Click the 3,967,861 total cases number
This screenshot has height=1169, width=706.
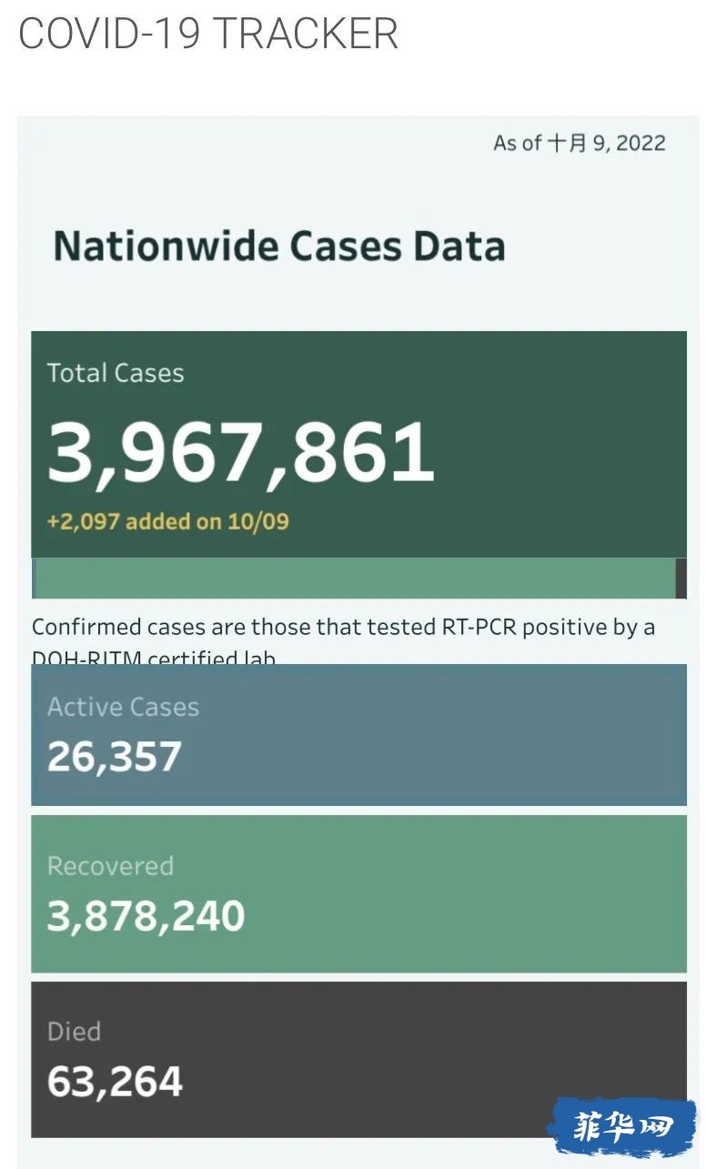pyautogui.click(x=240, y=452)
